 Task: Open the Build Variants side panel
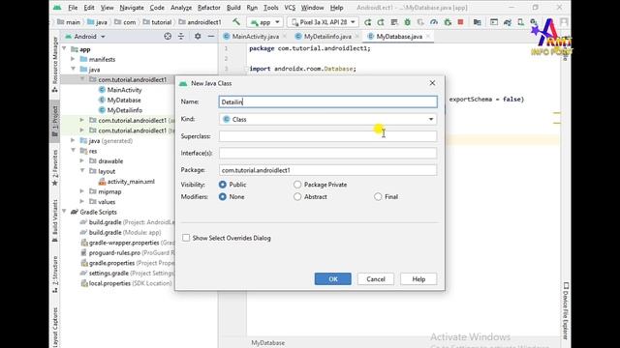(55, 220)
